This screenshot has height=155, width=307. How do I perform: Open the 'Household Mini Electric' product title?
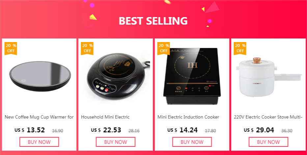pos(105,117)
